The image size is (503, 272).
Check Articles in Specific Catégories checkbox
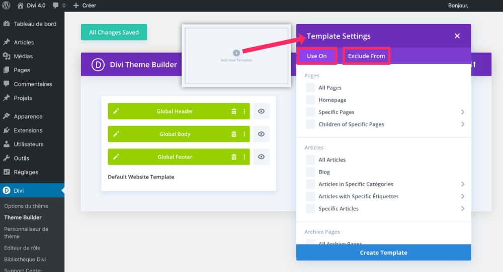tap(310, 184)
